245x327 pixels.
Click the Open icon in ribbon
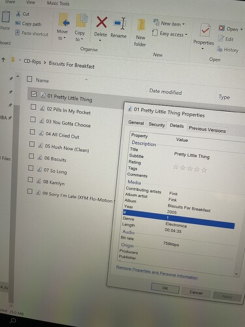coord(221,28)
